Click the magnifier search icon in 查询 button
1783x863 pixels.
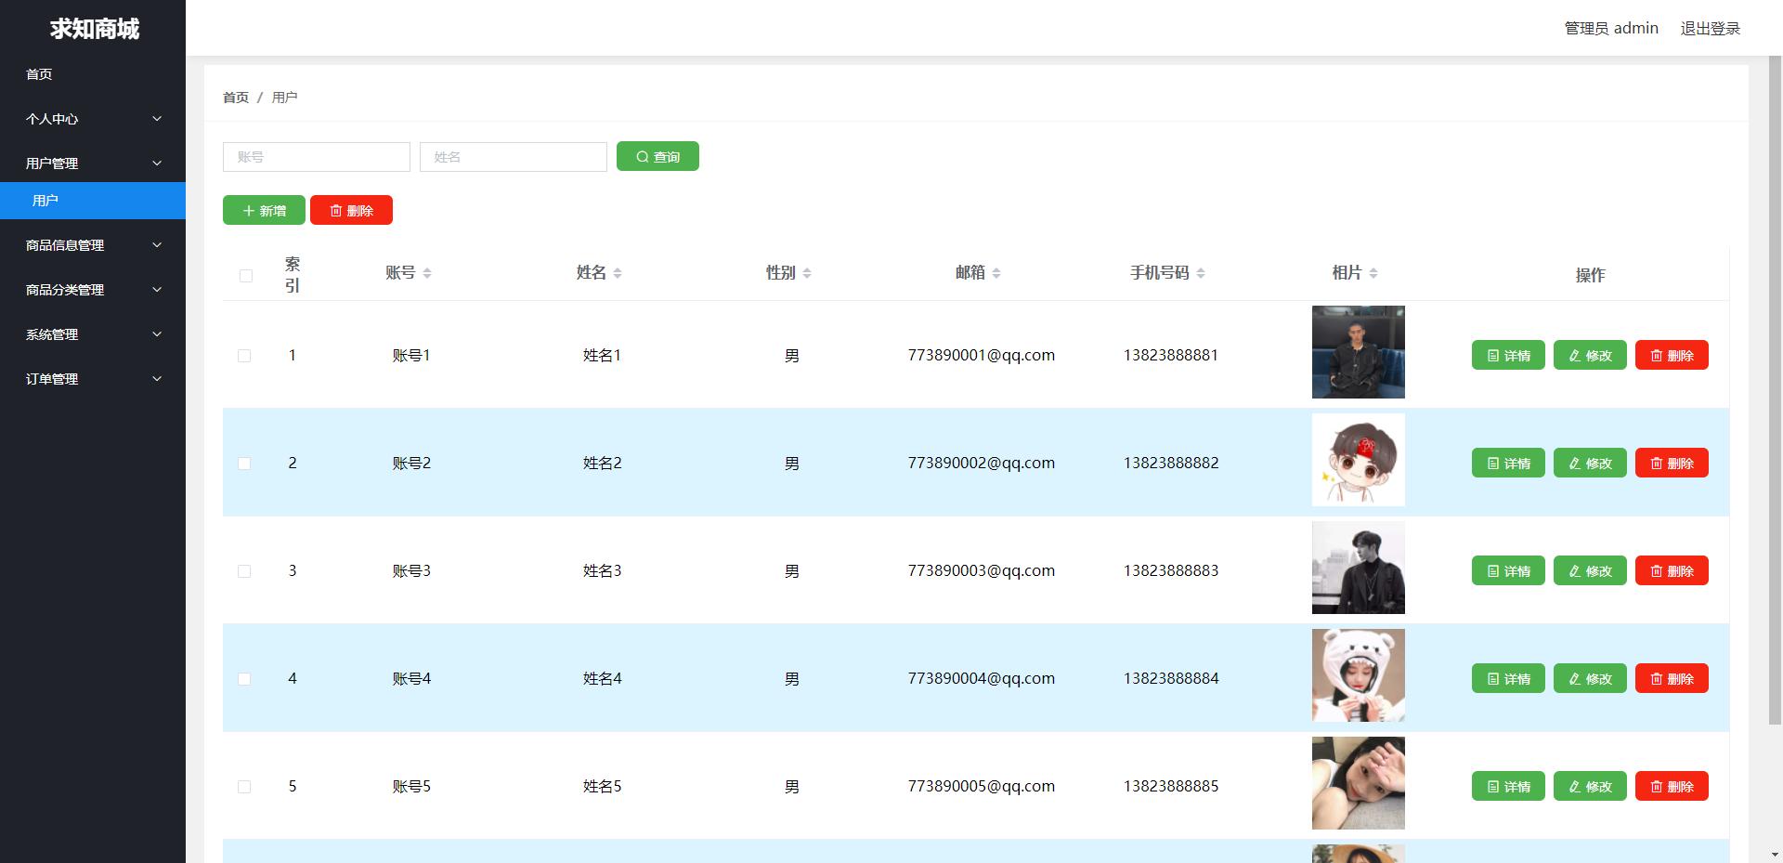pyautogui.click(x=642, y=157)
